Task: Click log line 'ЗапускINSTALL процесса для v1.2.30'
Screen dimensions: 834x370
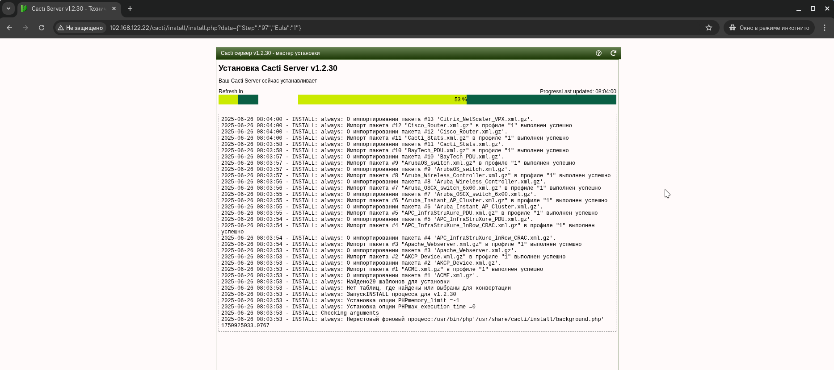Action: 338,294
